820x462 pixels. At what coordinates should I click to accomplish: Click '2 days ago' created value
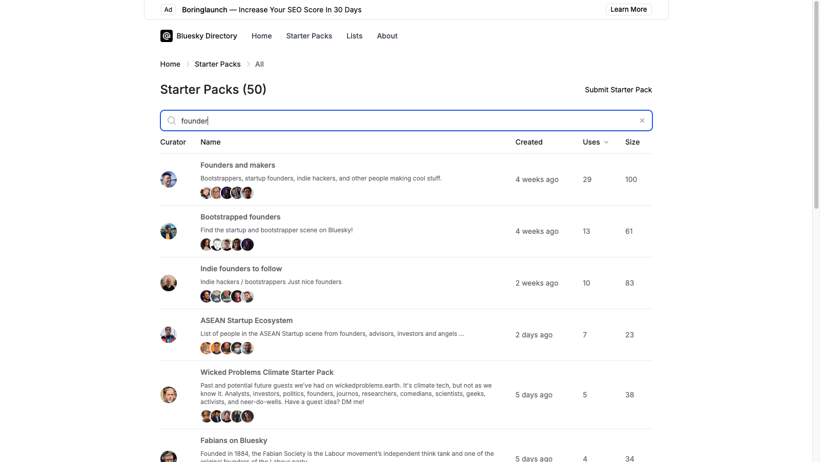coord(534,335)
